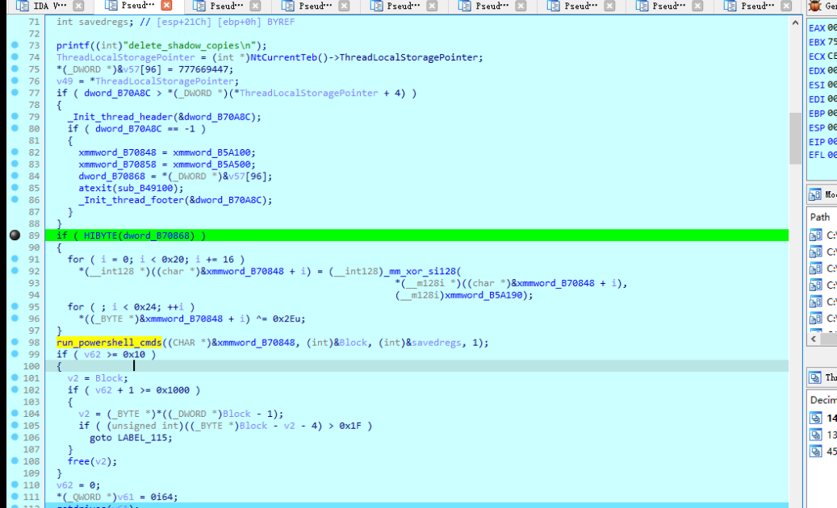The height and width of the screenshot is (508, 837).
Task: Select the ECX register
Action: coord(817,56)
